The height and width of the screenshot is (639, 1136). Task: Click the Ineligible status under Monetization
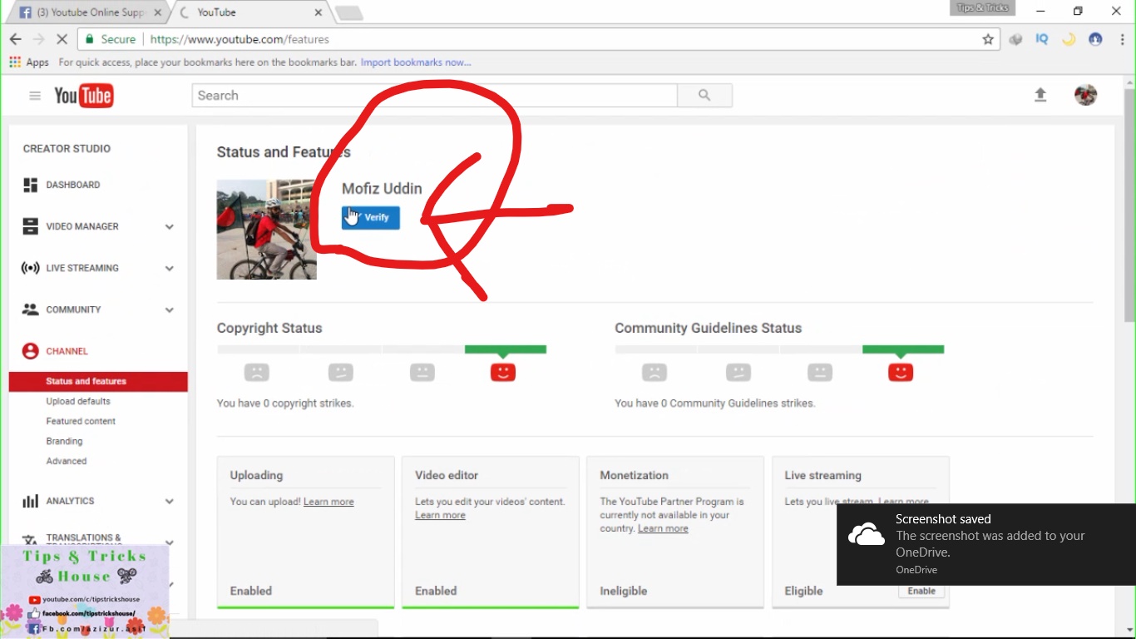tap(624, 591)
